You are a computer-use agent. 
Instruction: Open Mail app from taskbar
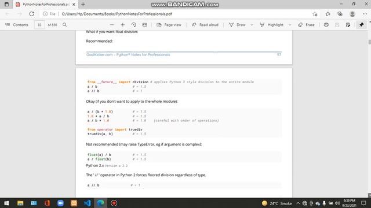[x=34, y=203]
